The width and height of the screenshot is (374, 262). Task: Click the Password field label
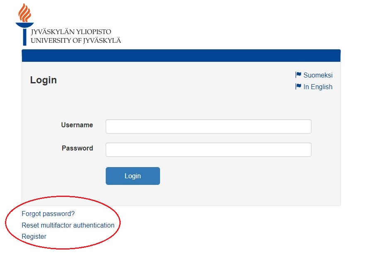point(77,148)
